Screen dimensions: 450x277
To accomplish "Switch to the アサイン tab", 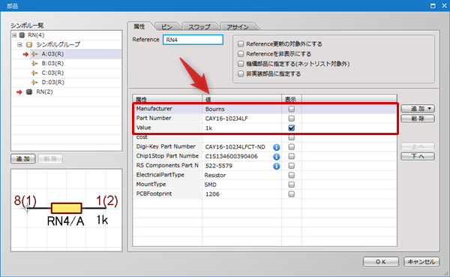I will click(238, 27).
